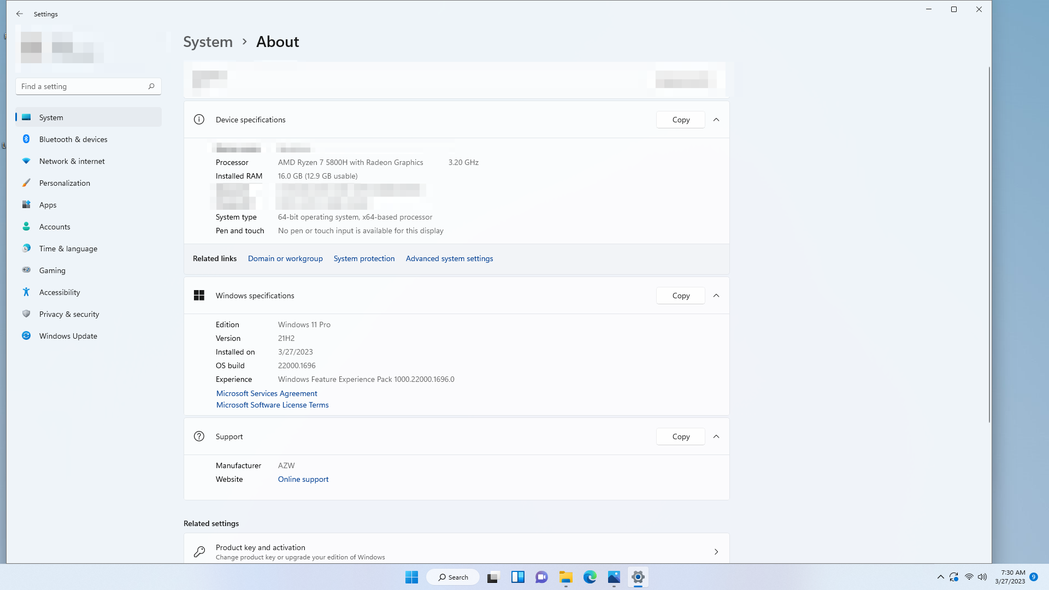The height and width of the screenshot is (590, 1049).
Task: Click the Windows logo beside Windows specifications
Action: (x=199, y=296)
